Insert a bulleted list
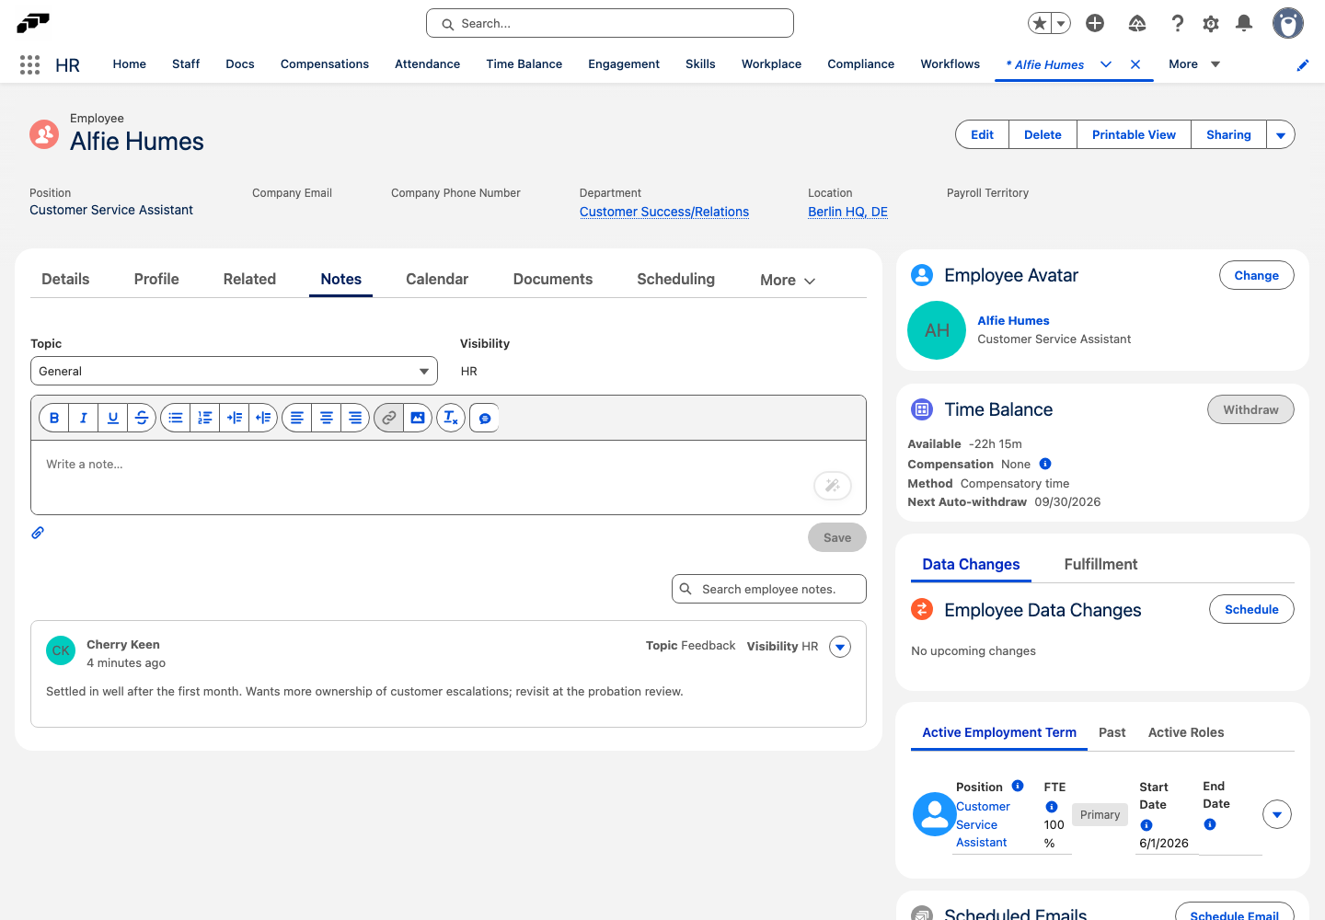This screenshot has width=1325, height=920. click(176, 418)
